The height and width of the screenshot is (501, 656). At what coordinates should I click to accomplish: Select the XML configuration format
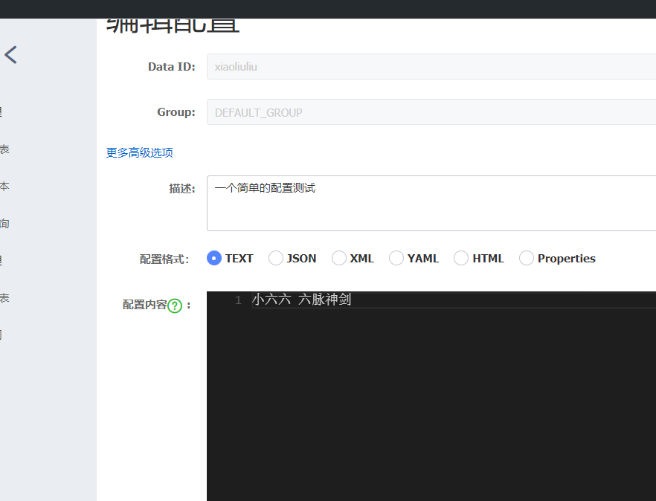click(x=338, y=258)
